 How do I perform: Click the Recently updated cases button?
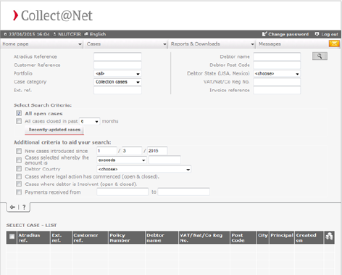click(x=54, y=130)
